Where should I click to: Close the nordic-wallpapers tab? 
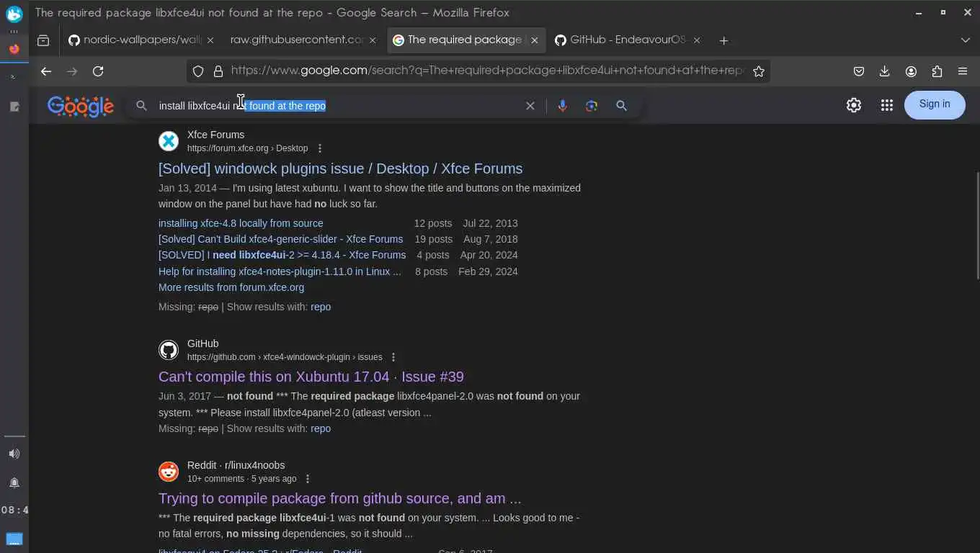click(210, 40)
